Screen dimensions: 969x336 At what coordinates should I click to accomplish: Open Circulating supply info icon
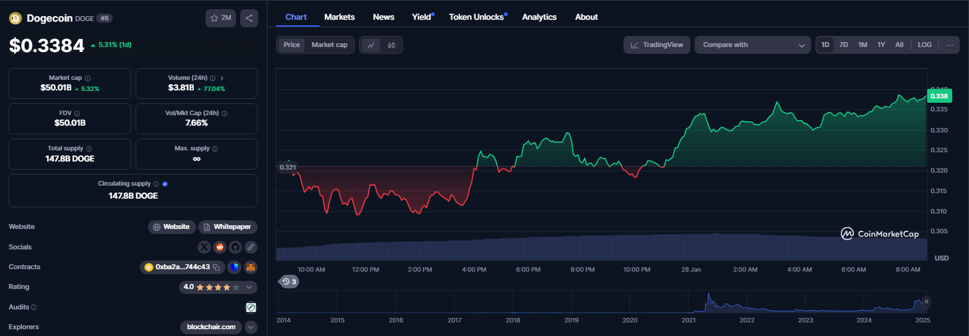tap(156, 184)
